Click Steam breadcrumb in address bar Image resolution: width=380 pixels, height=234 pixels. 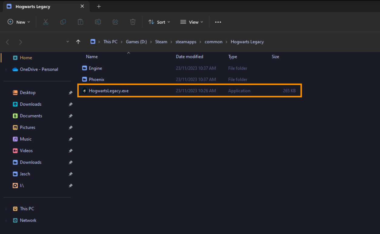point(161,42)
